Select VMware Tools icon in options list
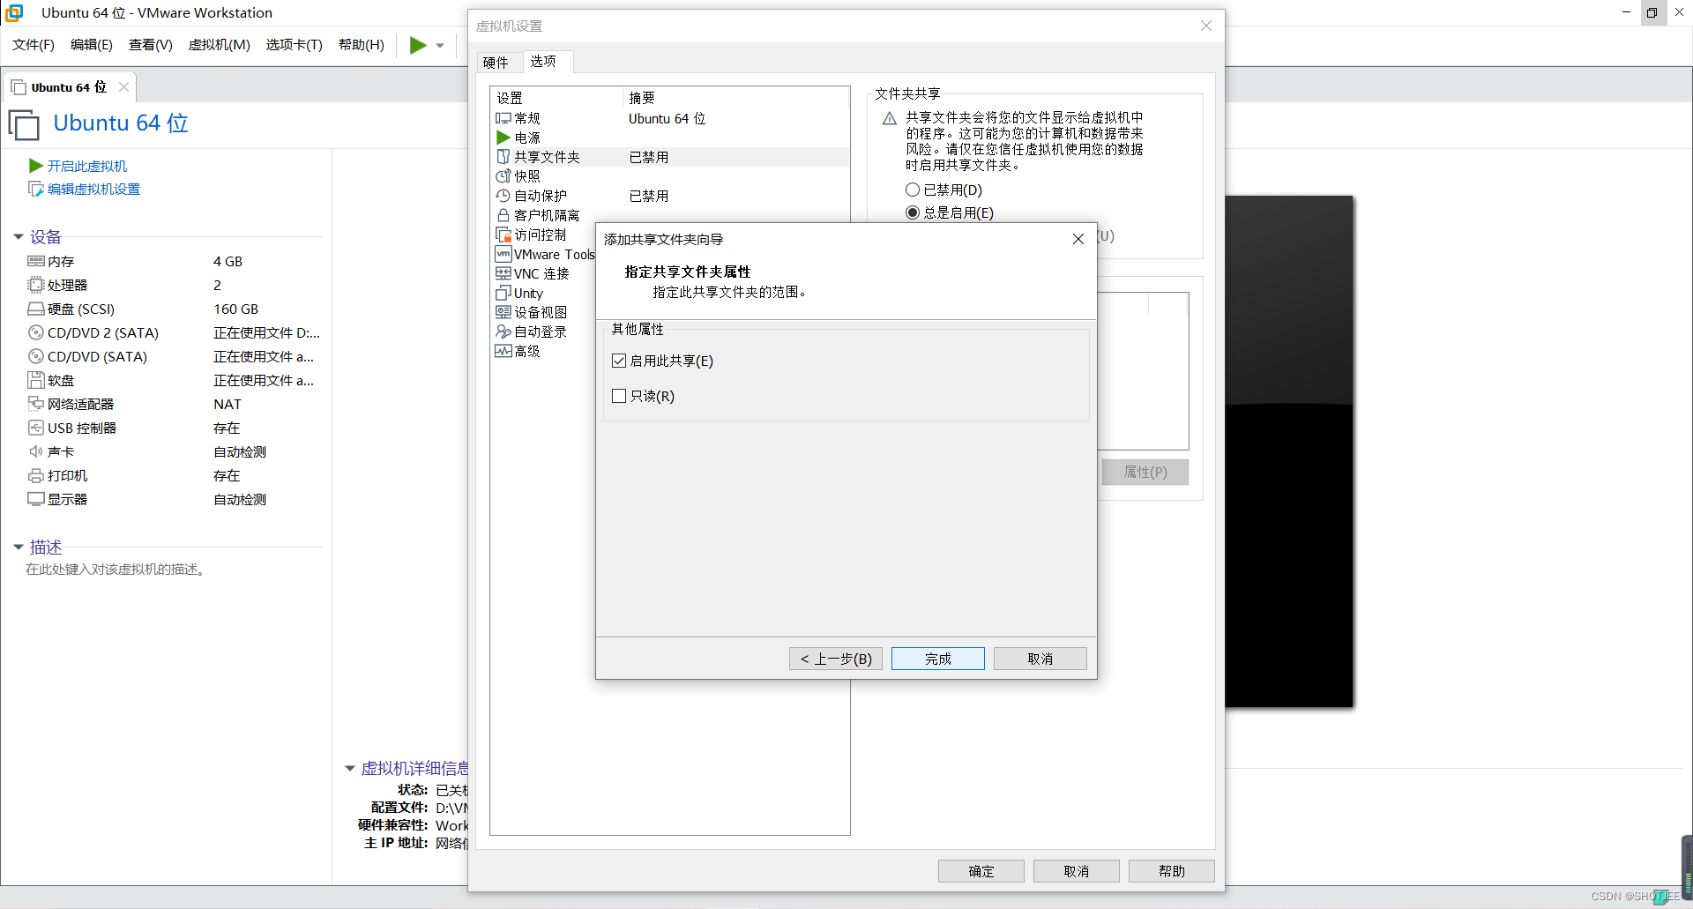The image size is (1693, 909). 503,254
